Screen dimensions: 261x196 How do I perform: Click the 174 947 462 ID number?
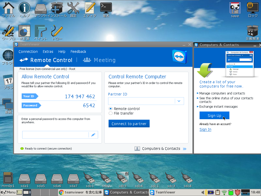80,96
